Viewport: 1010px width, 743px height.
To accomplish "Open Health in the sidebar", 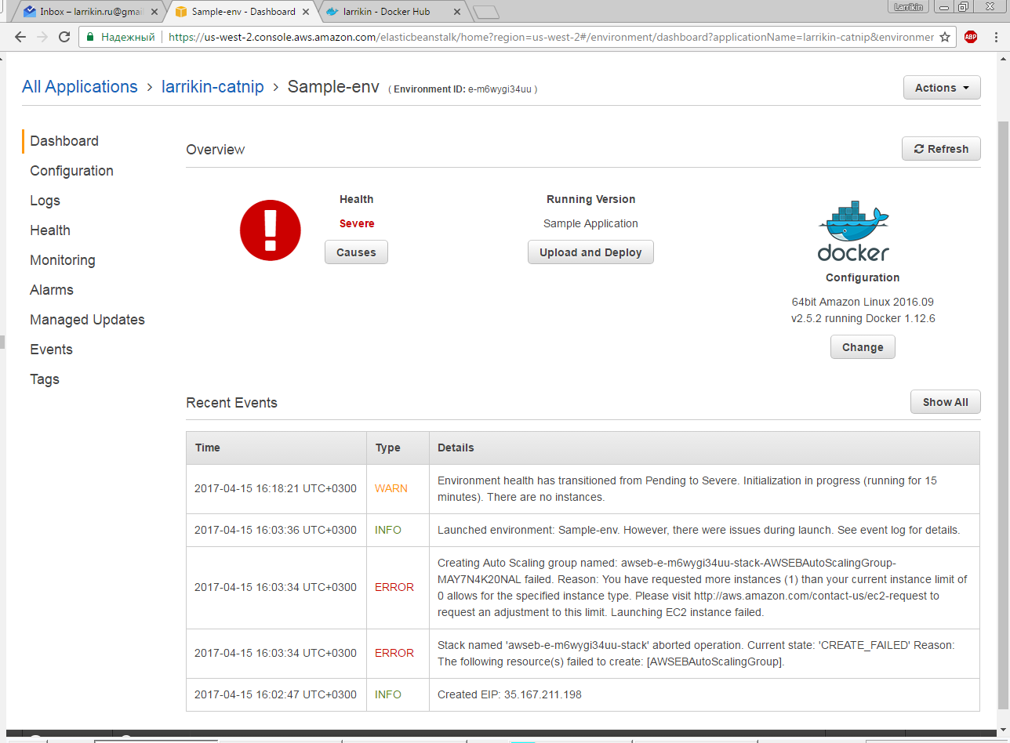I will click(50, 230).
